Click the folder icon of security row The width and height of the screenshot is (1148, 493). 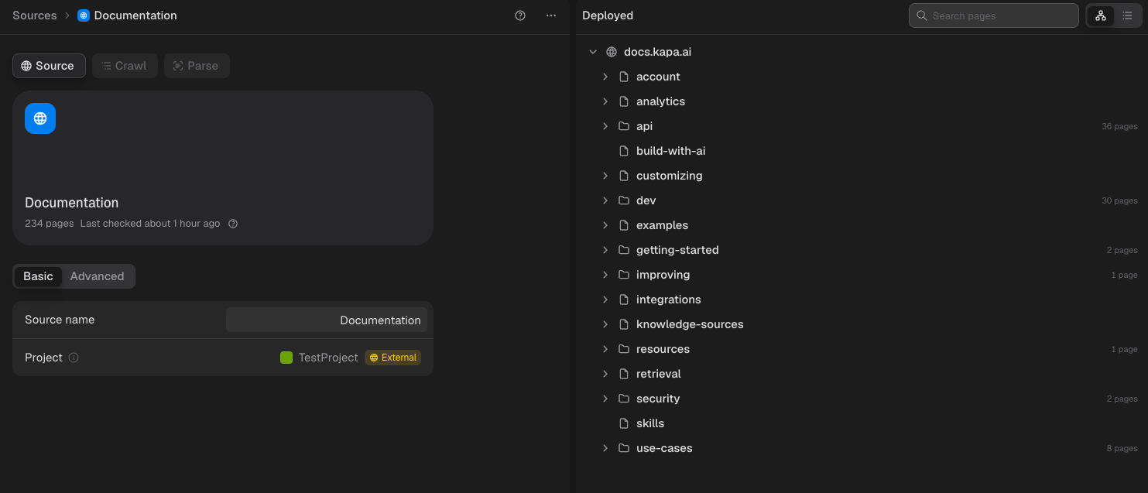click(x=624, y=399)
